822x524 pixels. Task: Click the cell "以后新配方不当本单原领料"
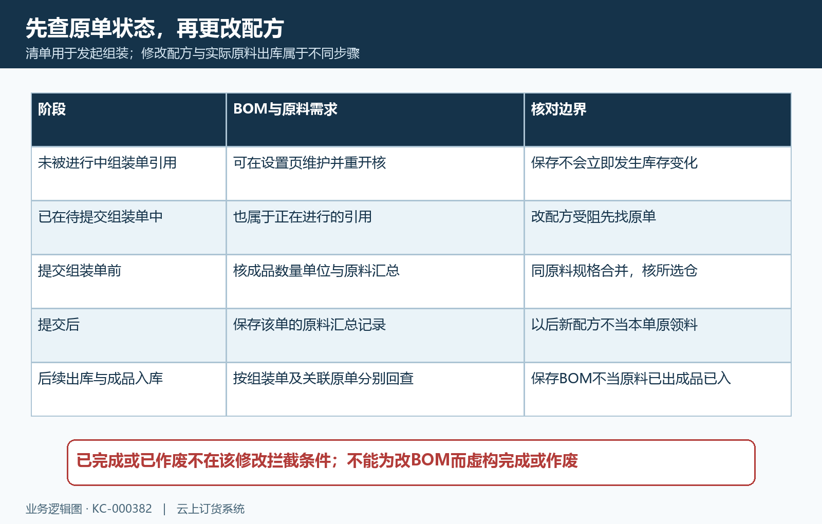(658, 335)
